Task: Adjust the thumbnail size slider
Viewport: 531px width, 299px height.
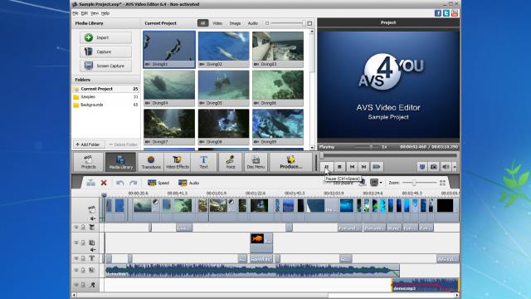Action: 304,23
